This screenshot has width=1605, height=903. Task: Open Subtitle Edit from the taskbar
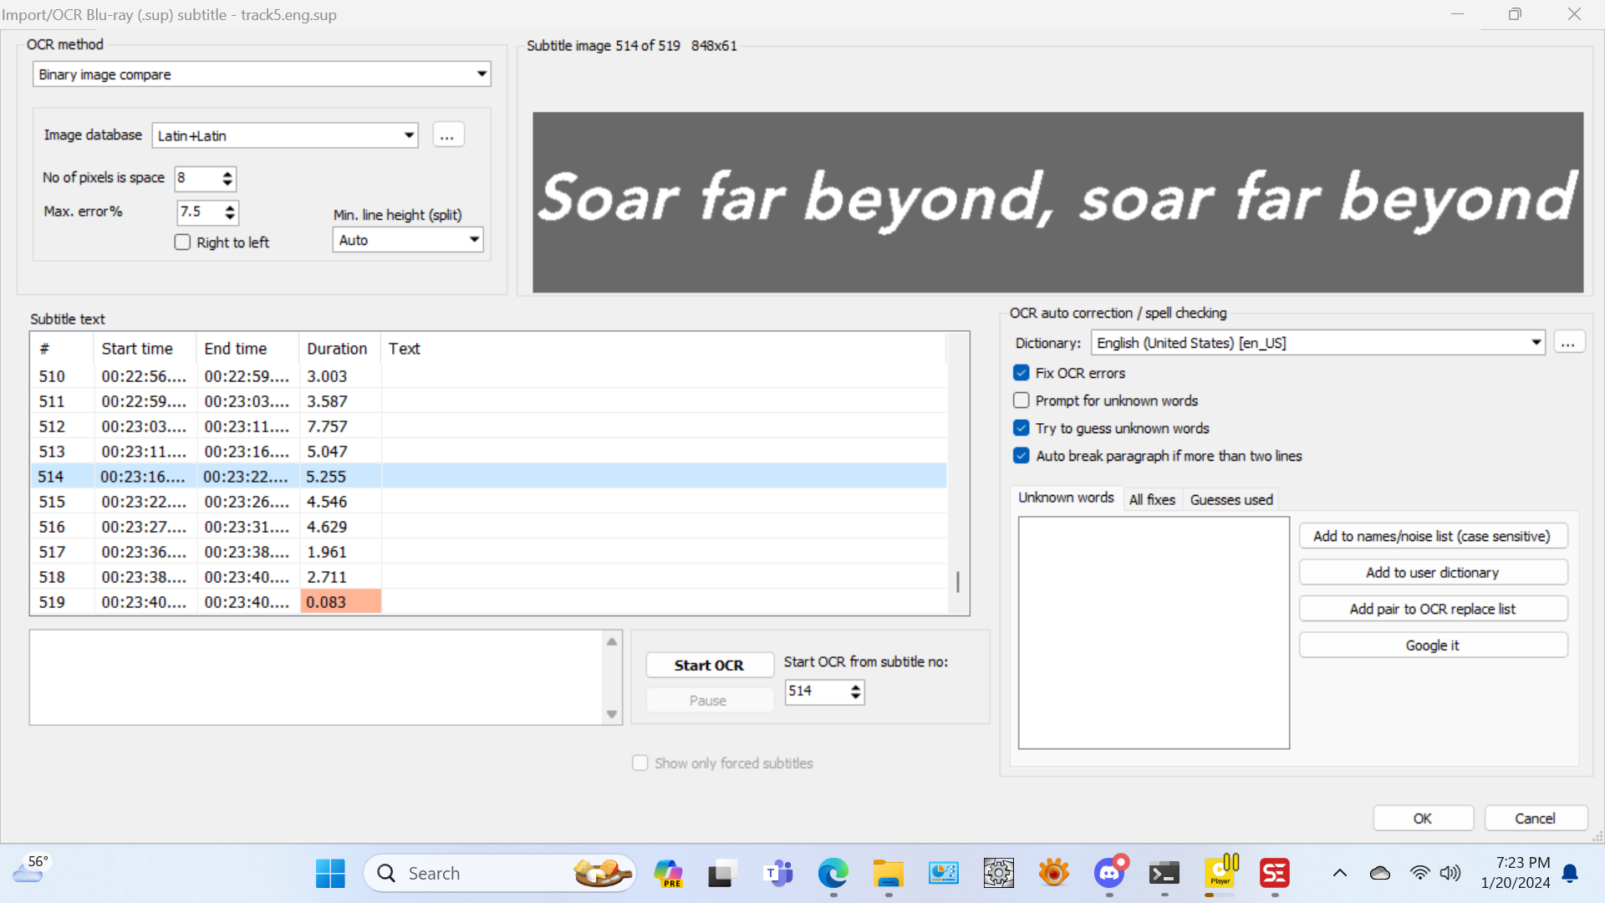coord(1275,874)
